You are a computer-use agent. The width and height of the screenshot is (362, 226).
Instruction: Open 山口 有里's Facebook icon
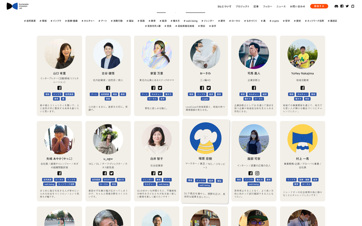[x=59, y=88]
